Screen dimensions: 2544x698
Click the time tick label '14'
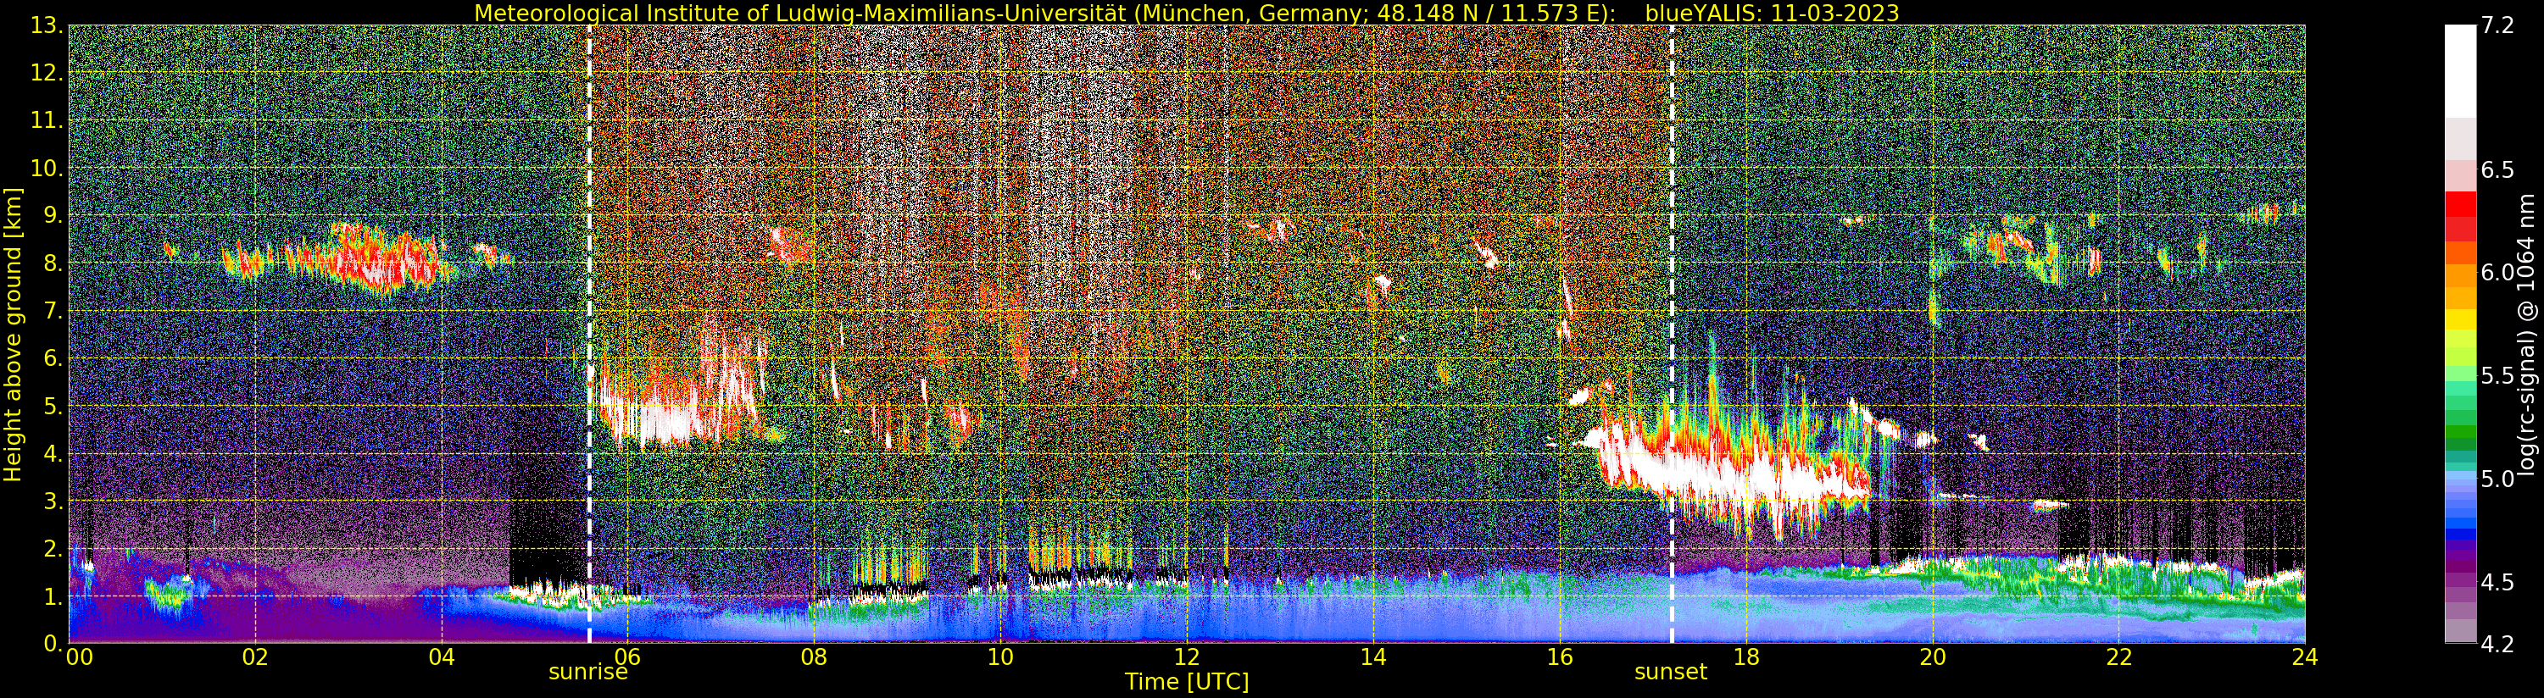[x=1372, y=656]
